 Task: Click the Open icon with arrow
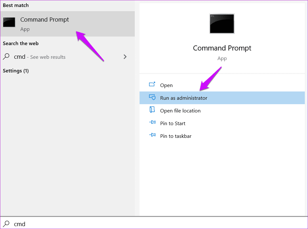pyautogui.click(x=152, y=84)
